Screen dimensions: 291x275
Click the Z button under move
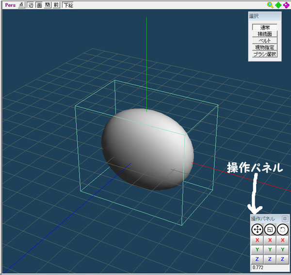point(257,259)
